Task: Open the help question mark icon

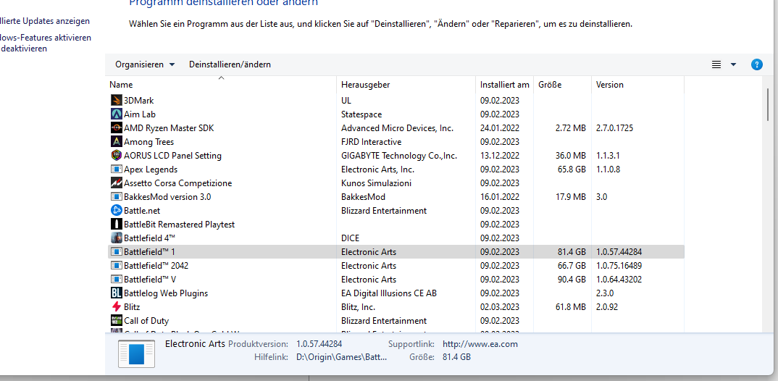Action: [757, 64]
